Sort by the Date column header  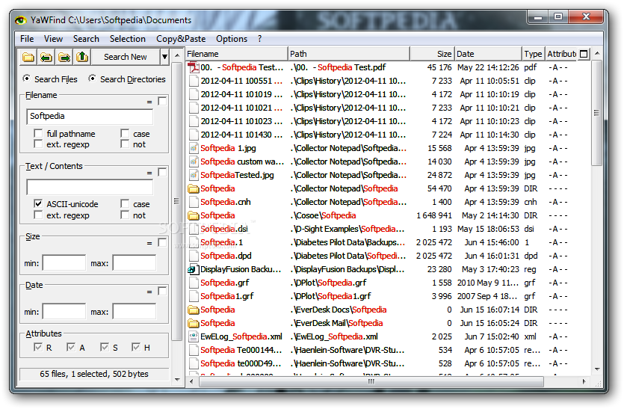tap(488, 54)
